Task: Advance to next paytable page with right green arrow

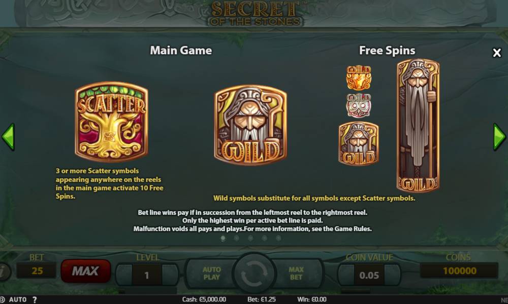Action: 499,137
